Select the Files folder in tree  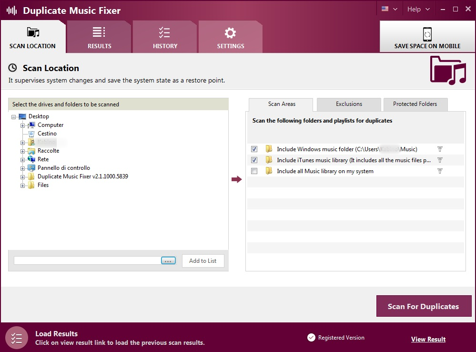[43, 185]
